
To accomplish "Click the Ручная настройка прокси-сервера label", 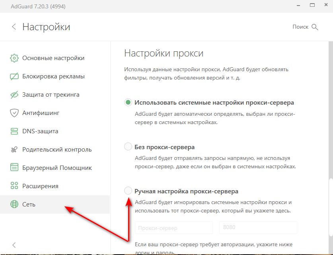I will point(186,191).
